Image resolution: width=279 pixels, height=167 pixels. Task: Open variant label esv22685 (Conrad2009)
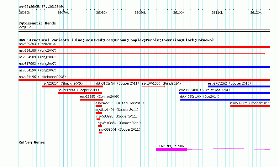point(100,97)
